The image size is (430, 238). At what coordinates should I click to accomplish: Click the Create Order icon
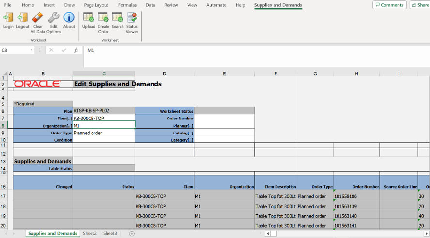(x=104, y=17)
